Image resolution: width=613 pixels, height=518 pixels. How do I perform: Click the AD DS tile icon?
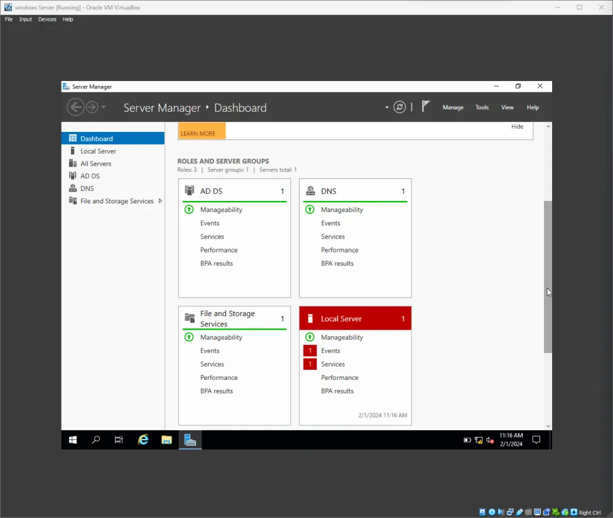(190, 190)
